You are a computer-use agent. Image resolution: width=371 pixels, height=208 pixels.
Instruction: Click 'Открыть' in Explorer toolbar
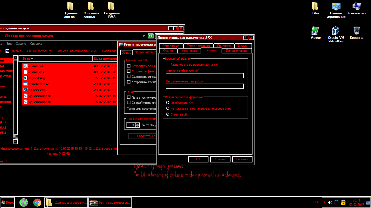[14, 51]
